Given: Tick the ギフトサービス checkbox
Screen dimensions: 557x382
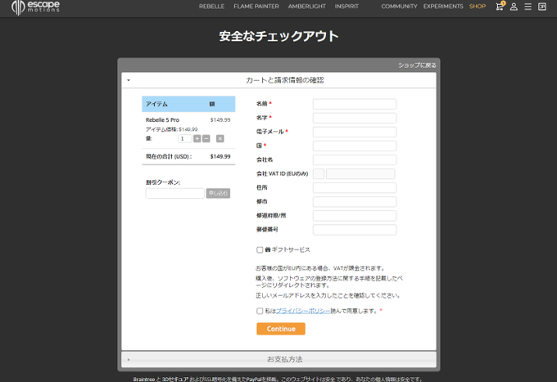Looking at the screenshot, I should 260,250.
